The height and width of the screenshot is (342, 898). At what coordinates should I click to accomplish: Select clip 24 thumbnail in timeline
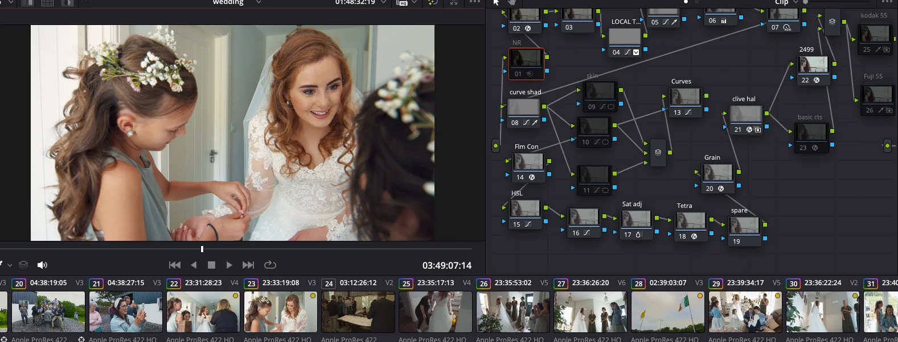[x=358, y=312]
